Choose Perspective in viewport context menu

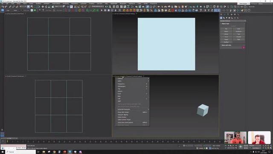132,84
